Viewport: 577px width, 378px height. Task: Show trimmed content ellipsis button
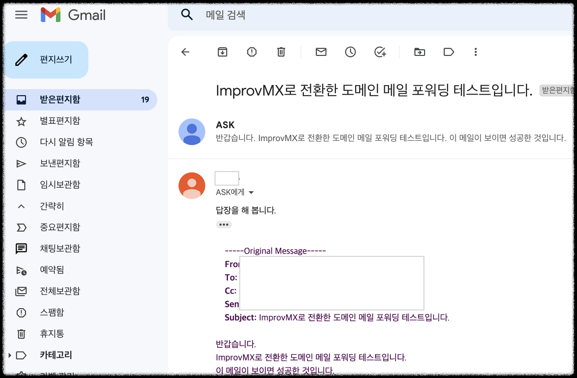[x=224, y=224]
